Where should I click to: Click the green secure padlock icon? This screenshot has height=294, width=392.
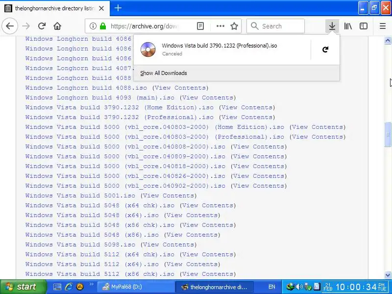coord(103,26)
